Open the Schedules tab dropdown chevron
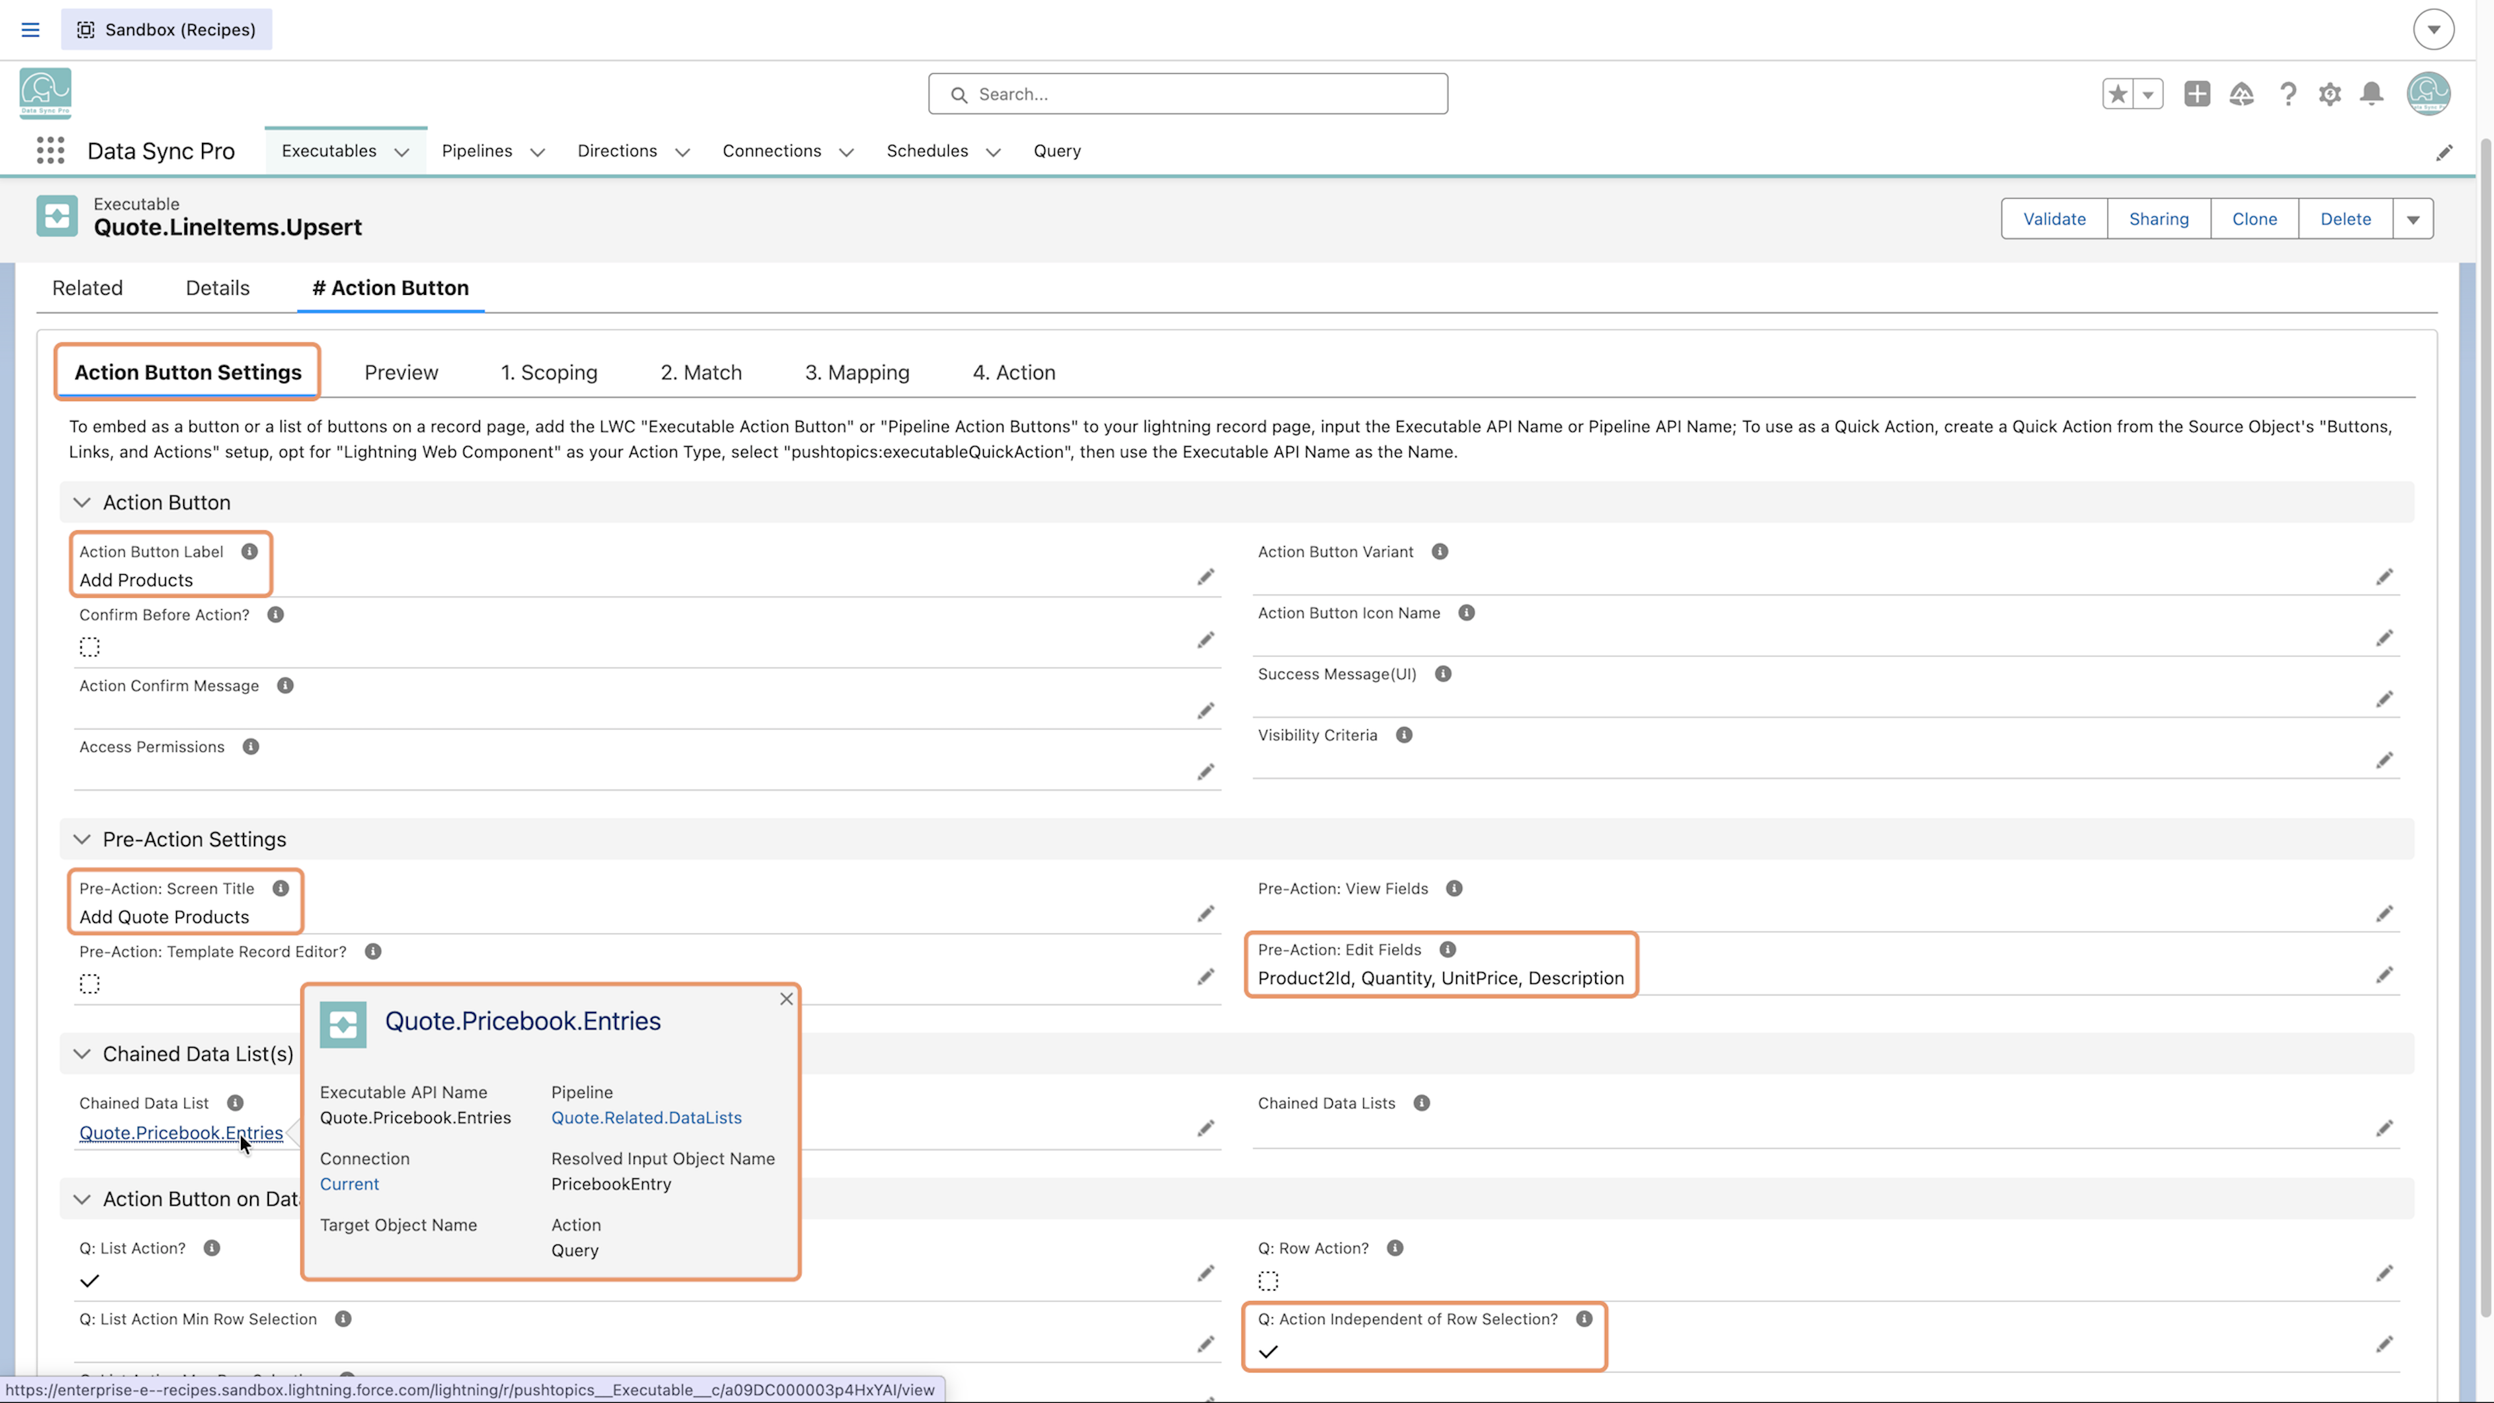The width and height of the screenshot is (2494, 1403). 993,152
